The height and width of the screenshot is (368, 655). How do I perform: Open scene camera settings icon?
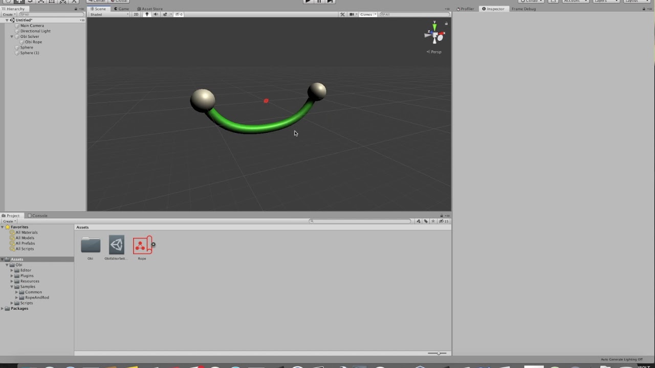(x=353, y=14)
